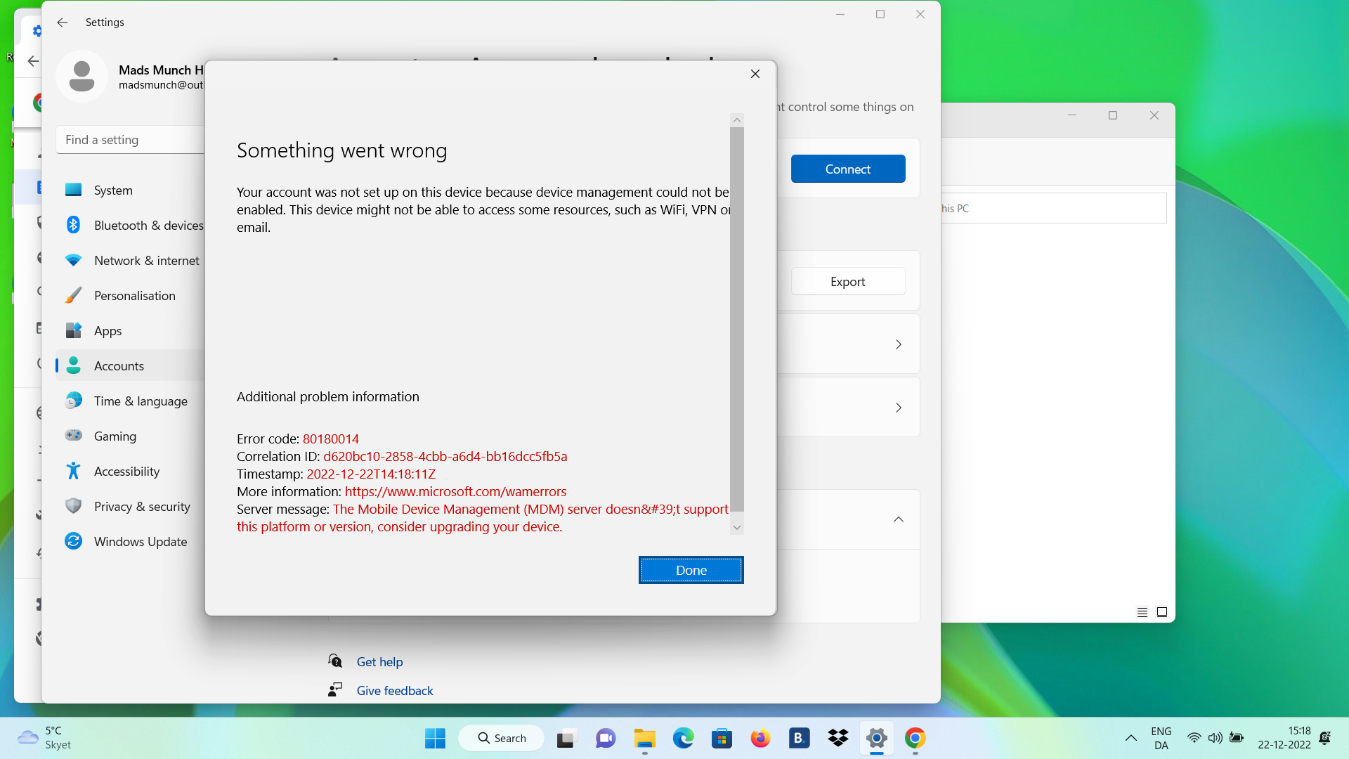Open the clock and date flyout
This screenshot has width=1349, height=759.
pos(1284,738)
